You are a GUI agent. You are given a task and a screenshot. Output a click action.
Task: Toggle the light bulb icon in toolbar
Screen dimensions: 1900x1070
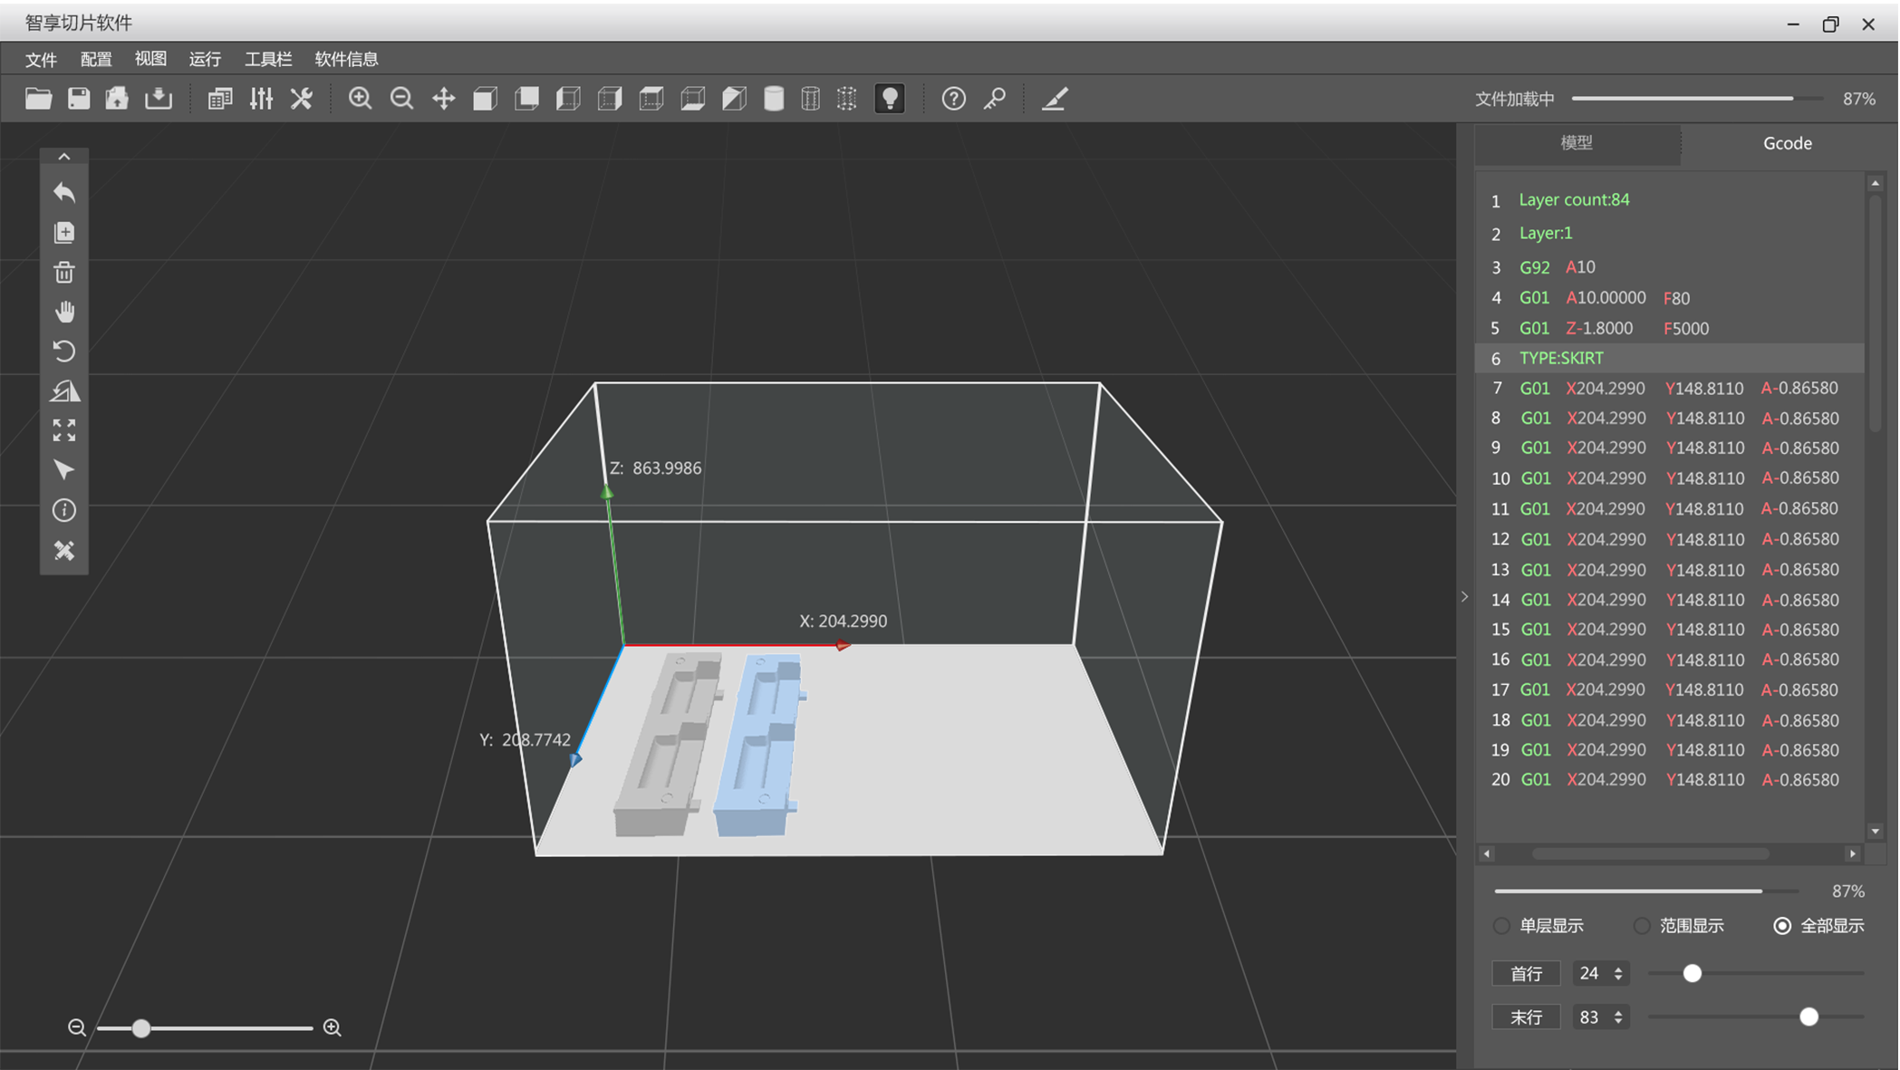pyautogui.click(x=890, y=98)
